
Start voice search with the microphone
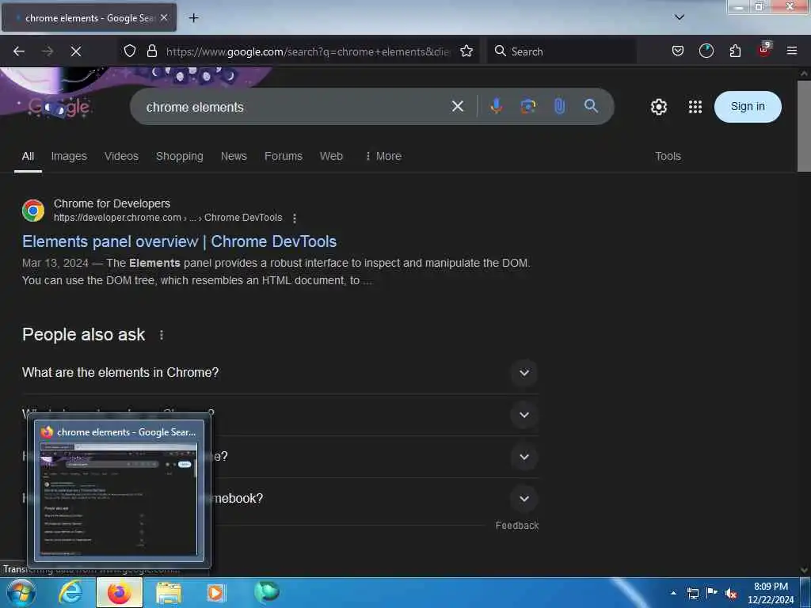tap(496, 106)
